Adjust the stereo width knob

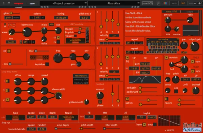click(x=59, y=96)
